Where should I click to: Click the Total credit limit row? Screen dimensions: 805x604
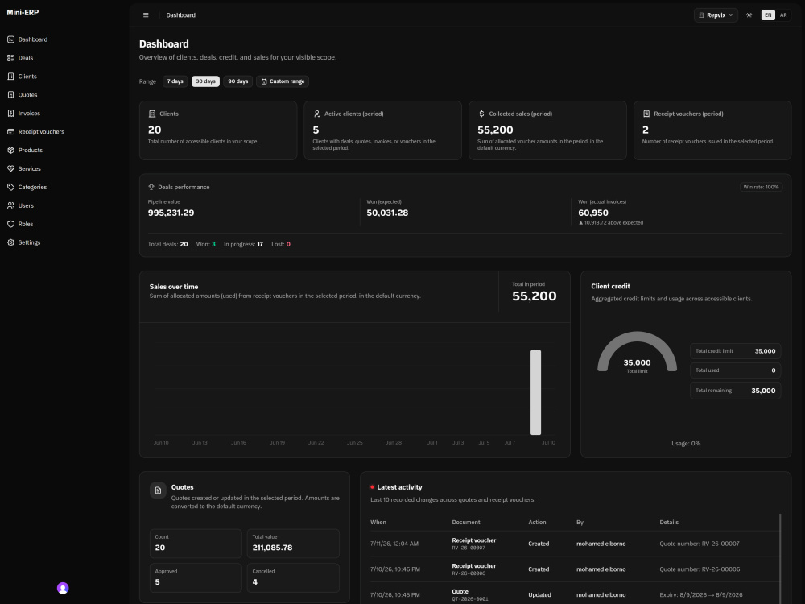point(735,351)
